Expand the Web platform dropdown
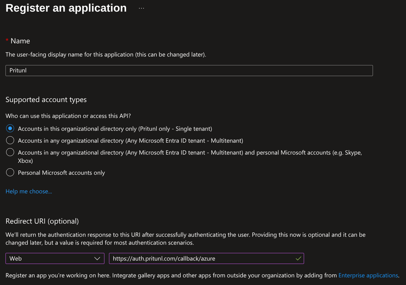The width and height of the screenshot is (406, 285). click(x=55, y=258)
